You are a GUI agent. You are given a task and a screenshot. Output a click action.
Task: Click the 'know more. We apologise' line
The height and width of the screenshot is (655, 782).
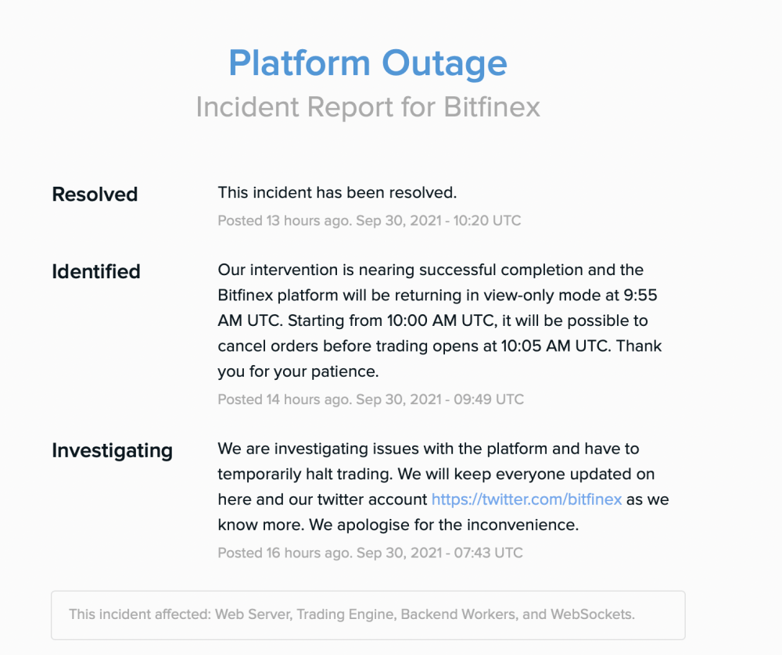point(398,525)
